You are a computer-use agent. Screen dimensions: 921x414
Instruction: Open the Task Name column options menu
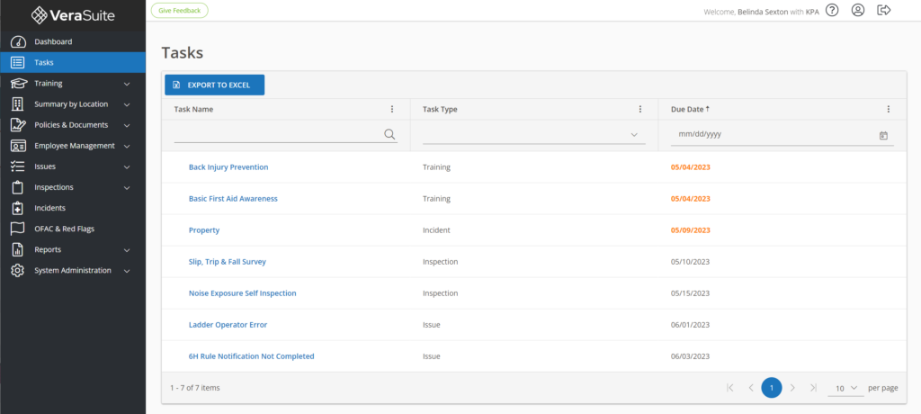click(392, 109)
